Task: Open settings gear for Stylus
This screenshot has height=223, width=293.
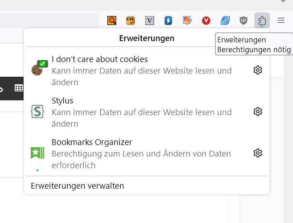Action: (x=257, y=111)
